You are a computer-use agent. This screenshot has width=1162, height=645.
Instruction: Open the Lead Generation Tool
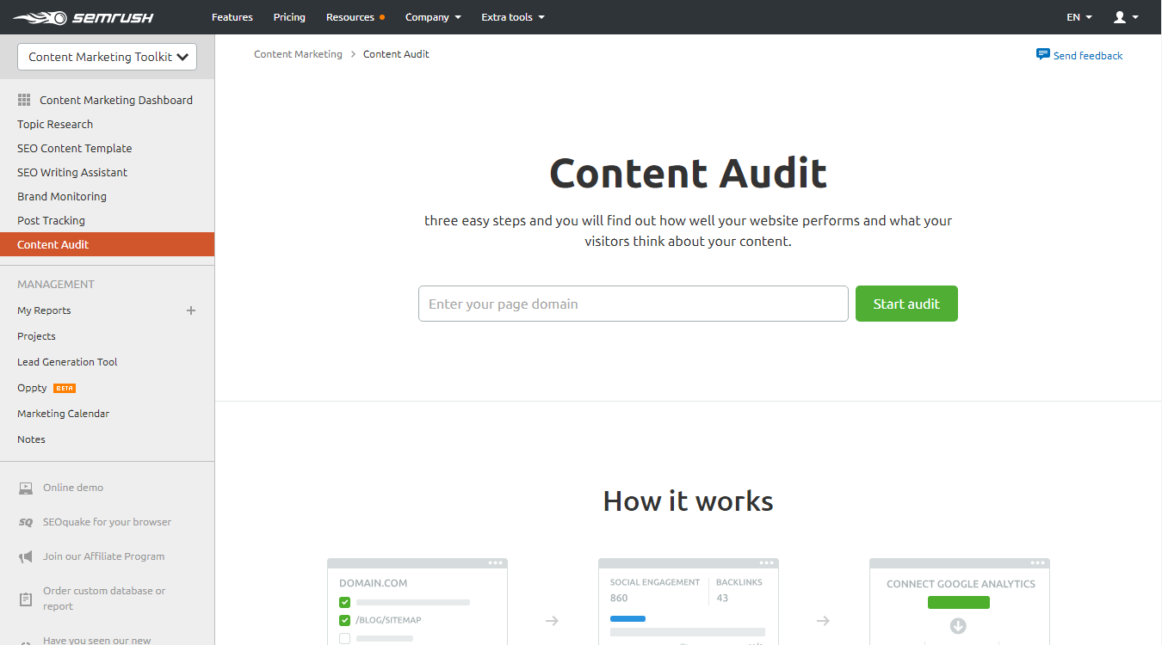tap(67, 362)
